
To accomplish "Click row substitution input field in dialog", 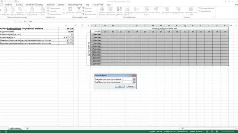I will point(127,82).
